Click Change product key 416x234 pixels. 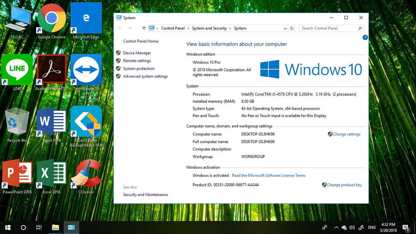point(344,185)
